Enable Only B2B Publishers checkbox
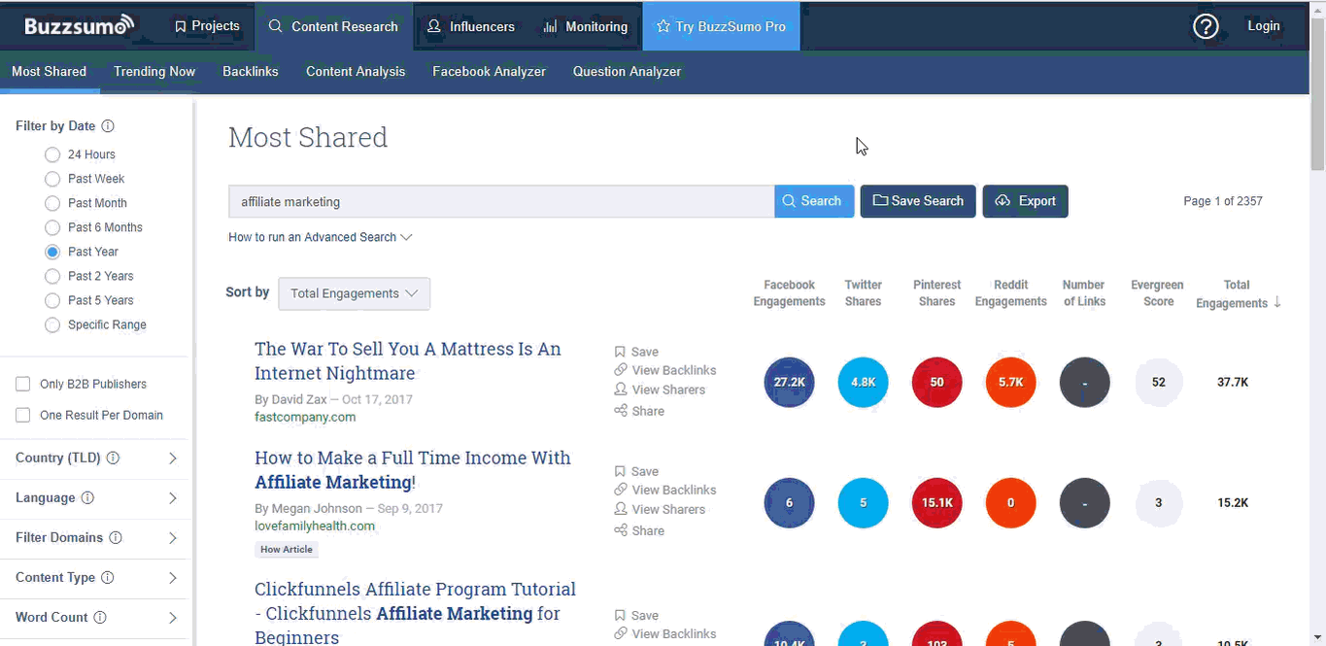 pos(23,384)
